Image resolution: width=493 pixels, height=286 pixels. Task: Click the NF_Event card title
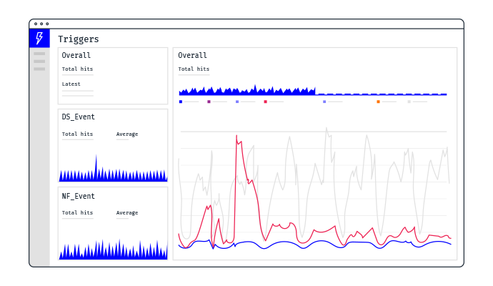pyautogui.click(x=78, y=196)
